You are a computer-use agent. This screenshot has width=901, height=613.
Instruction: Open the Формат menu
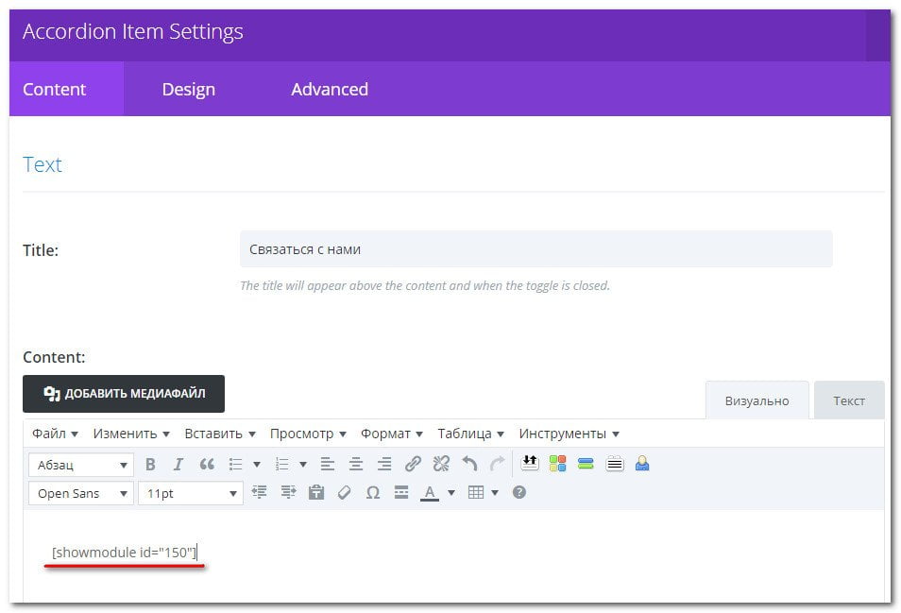point(391,434)
